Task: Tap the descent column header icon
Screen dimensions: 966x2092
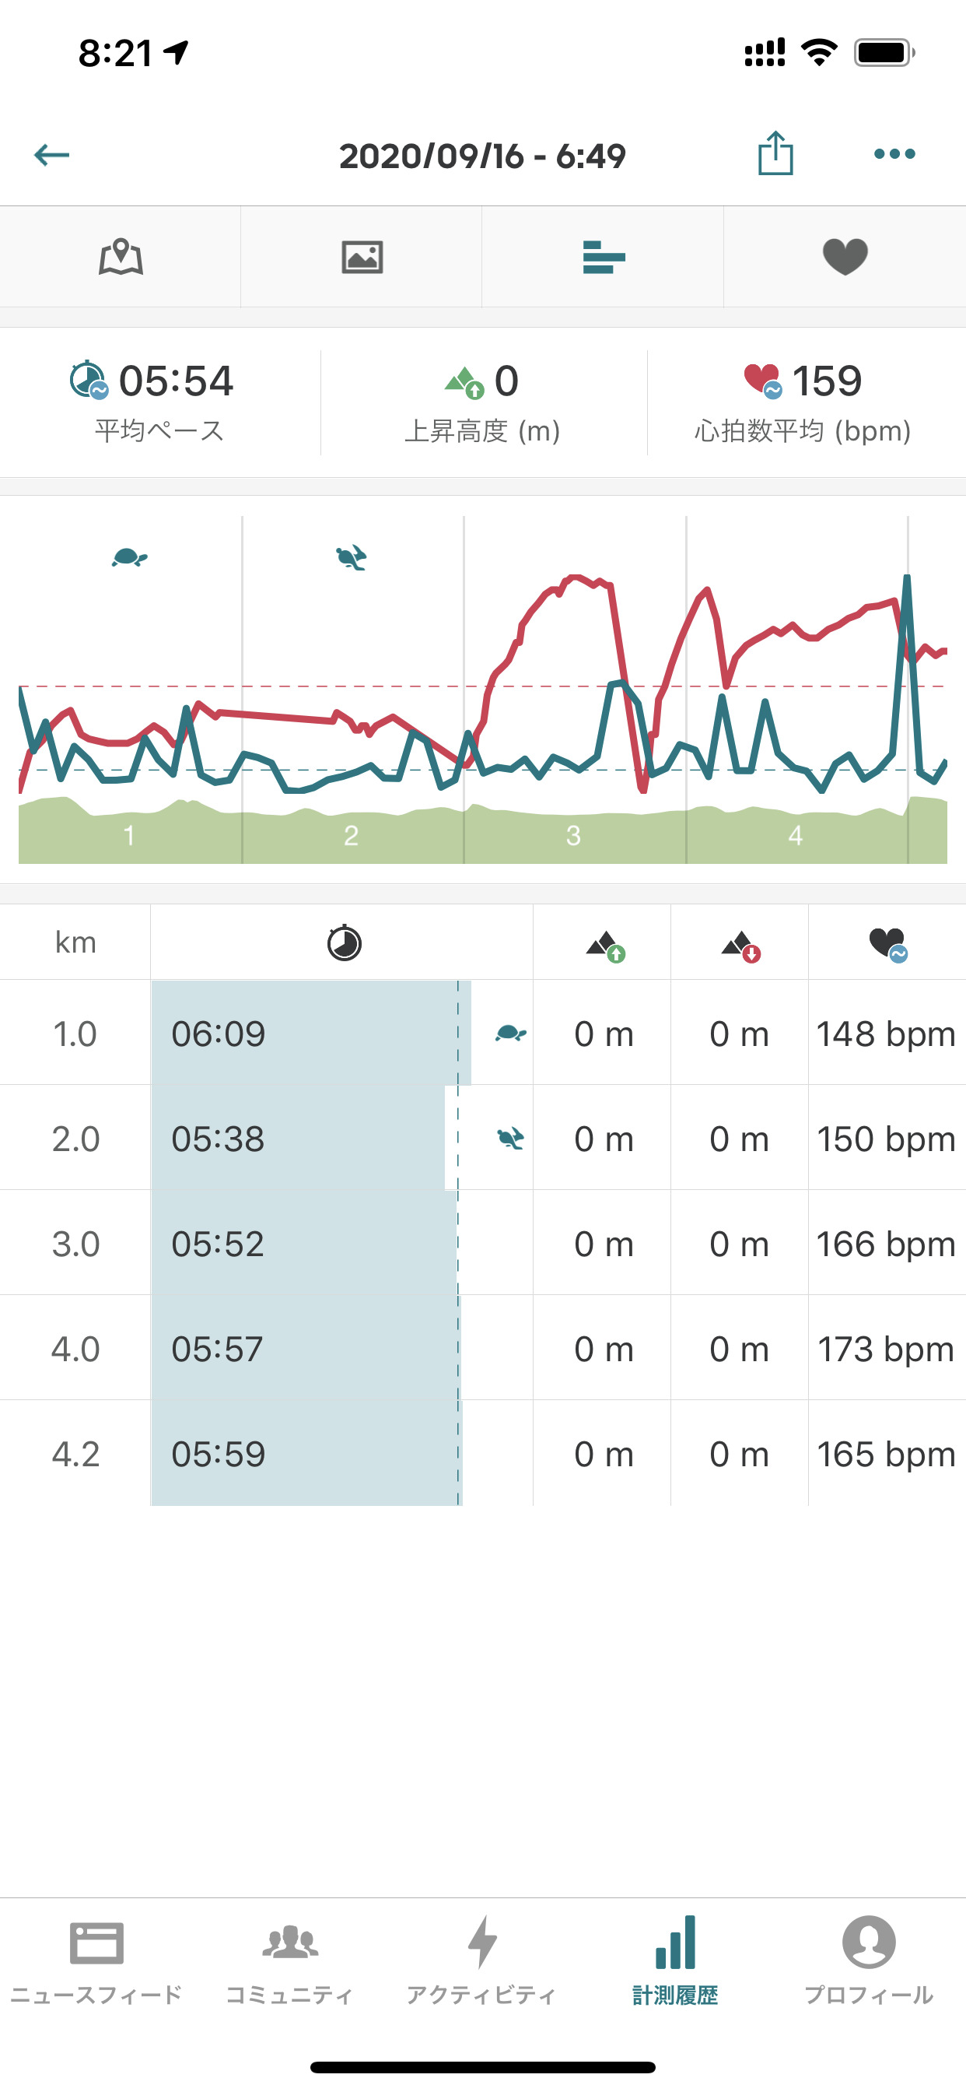Action: click(740, 945)
